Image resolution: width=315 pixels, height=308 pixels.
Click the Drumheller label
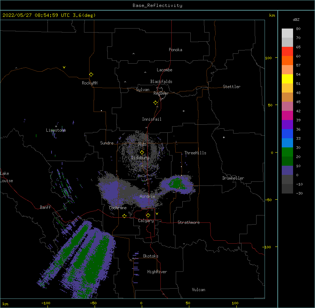point(233,178)
